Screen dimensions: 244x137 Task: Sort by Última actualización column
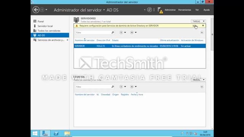pyautogui.click(x=169, y=40)
